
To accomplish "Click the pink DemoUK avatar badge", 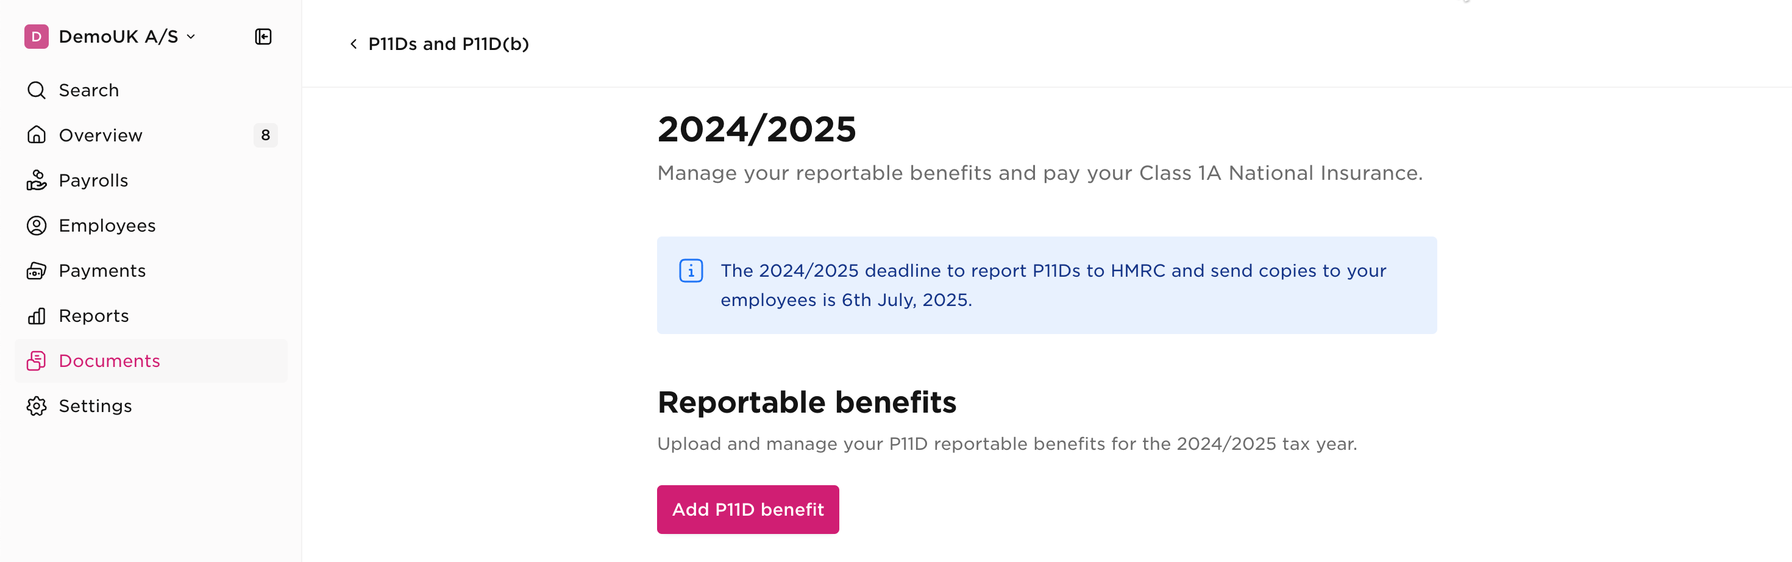I will click(x=36, y=36).
